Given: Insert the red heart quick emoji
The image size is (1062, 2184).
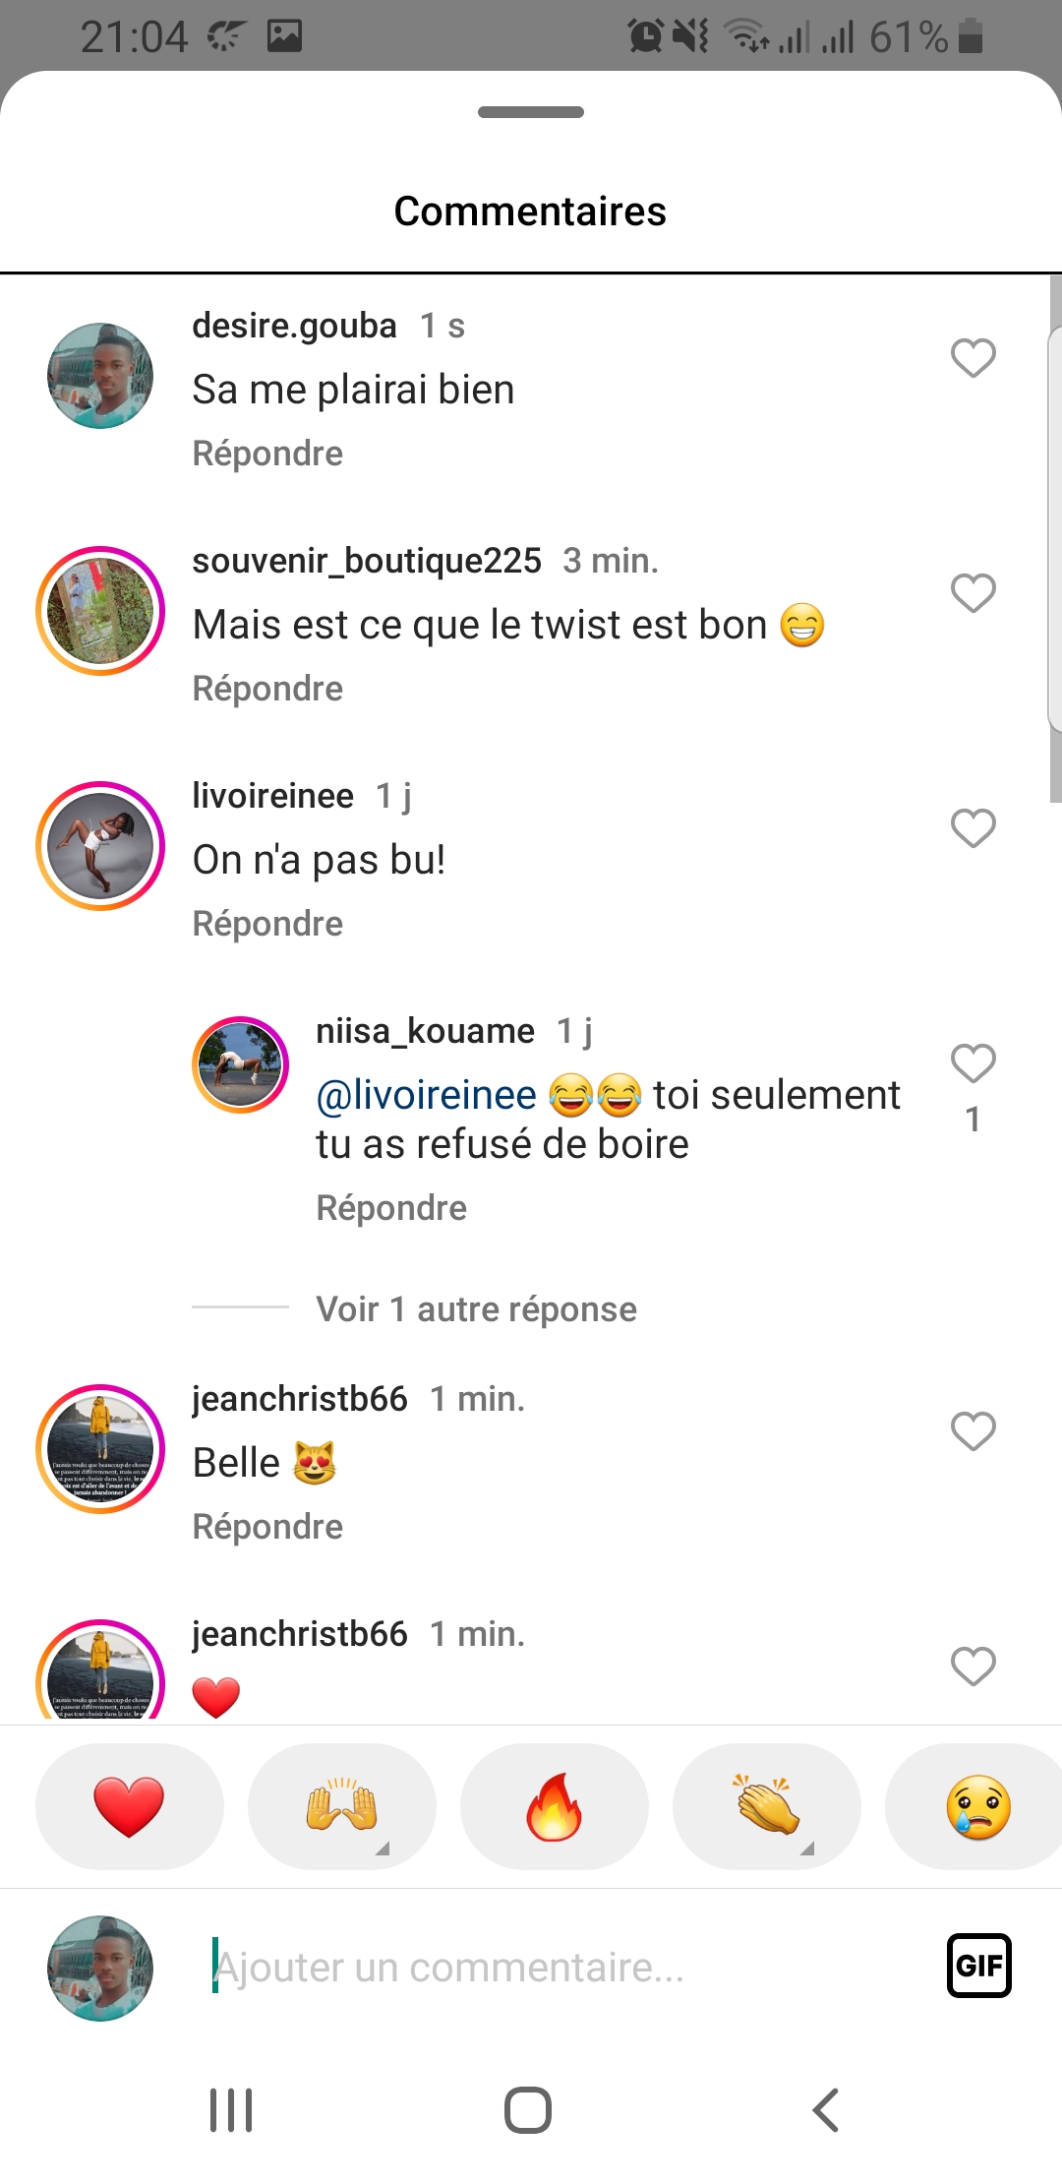Looking at the screenshot, I should tap(129, 1807).
